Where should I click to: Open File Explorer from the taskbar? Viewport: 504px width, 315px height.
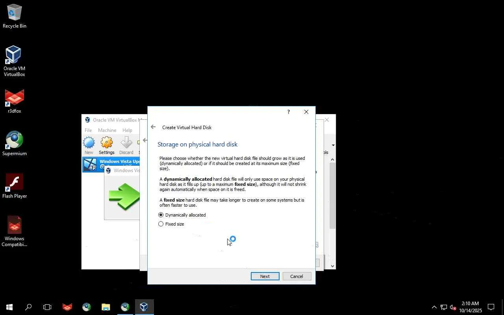tap(106, 307)
